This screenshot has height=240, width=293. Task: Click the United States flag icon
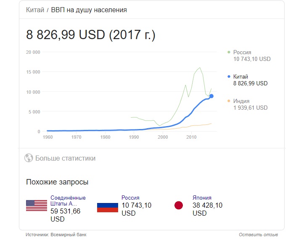coord(37,206)
